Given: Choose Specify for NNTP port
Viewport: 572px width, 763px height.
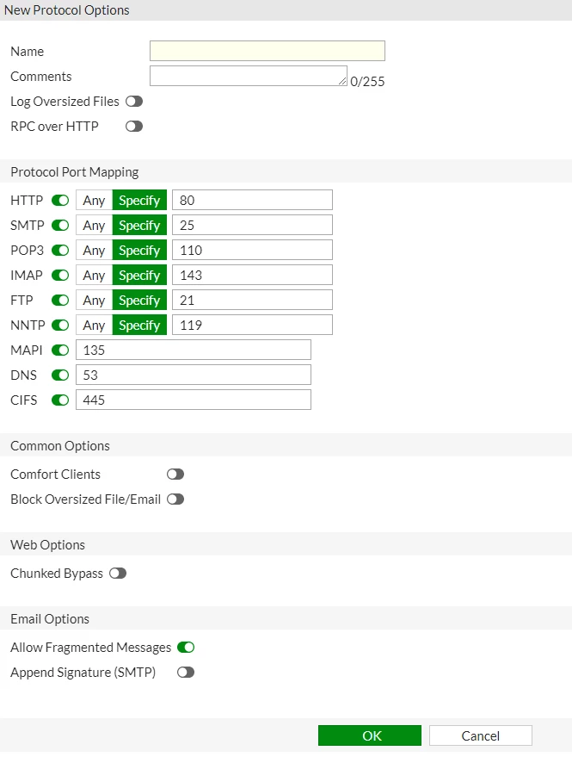Looking at the screenshot, I should click(x=139, y=325).
